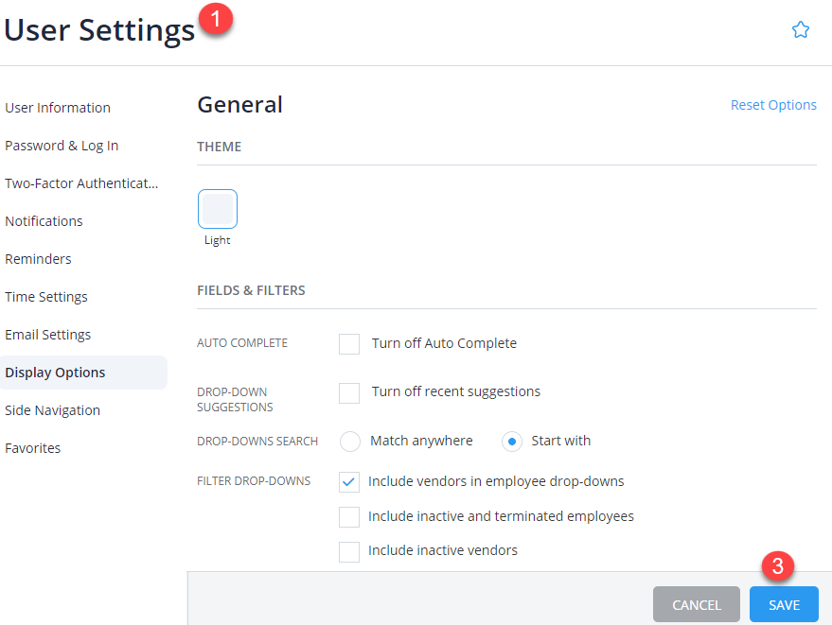Open the Notifications settings section
The image size is (832, 625).
(44, 220)
